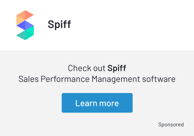The image size is (194, 136).
Task: Click the word "Sales" in the description
Action: coord(28,79)
